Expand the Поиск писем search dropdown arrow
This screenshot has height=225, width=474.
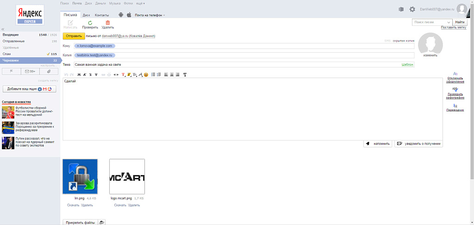coord(448,22)
